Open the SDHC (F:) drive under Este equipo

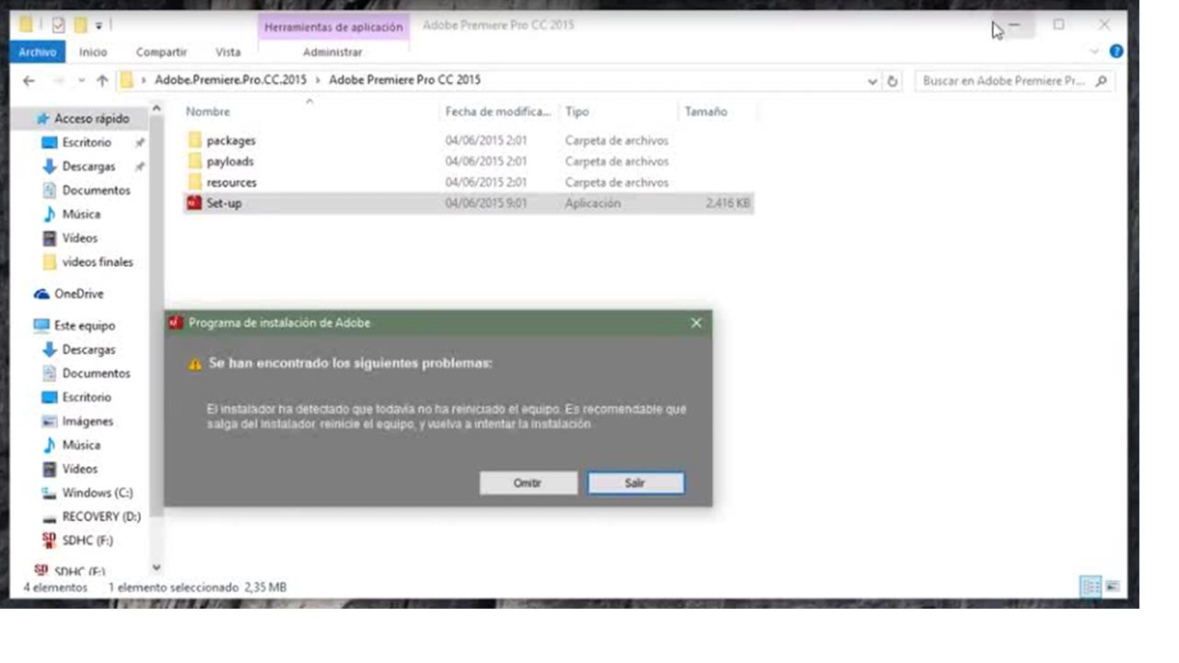[87, 541]
